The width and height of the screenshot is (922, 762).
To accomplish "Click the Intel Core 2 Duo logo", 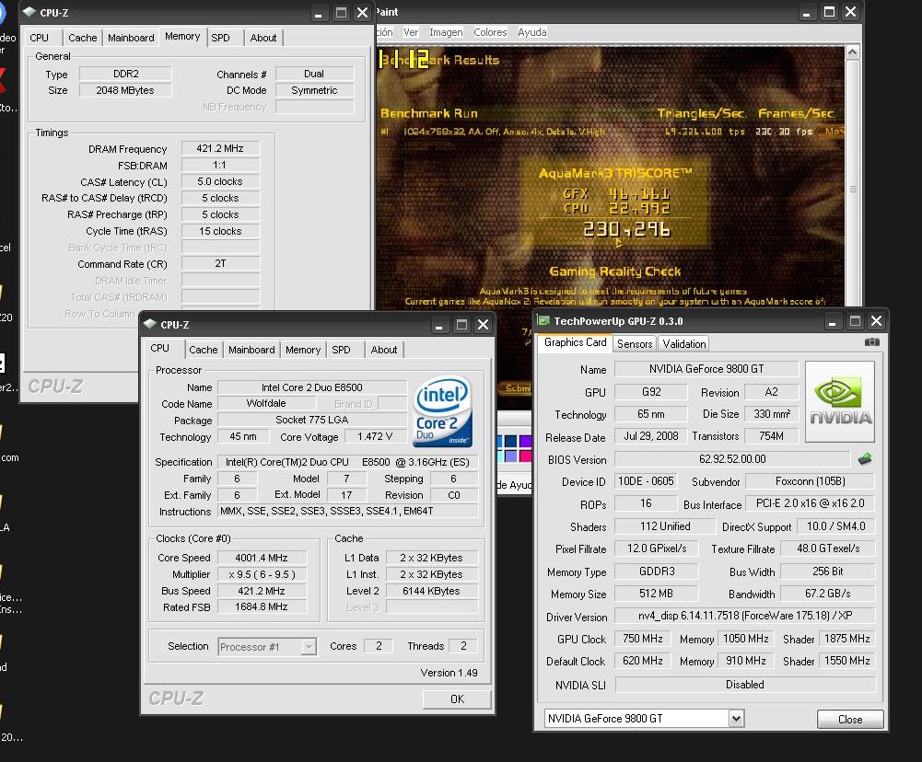I will (443, 411).
